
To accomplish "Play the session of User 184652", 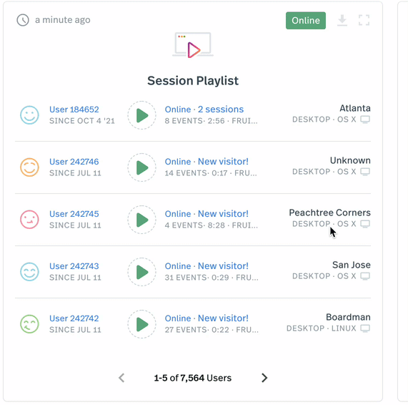I will coord(141,115).
